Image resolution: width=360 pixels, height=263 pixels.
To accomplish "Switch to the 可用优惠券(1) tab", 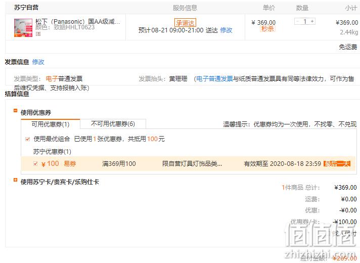I will pos(50,124).
